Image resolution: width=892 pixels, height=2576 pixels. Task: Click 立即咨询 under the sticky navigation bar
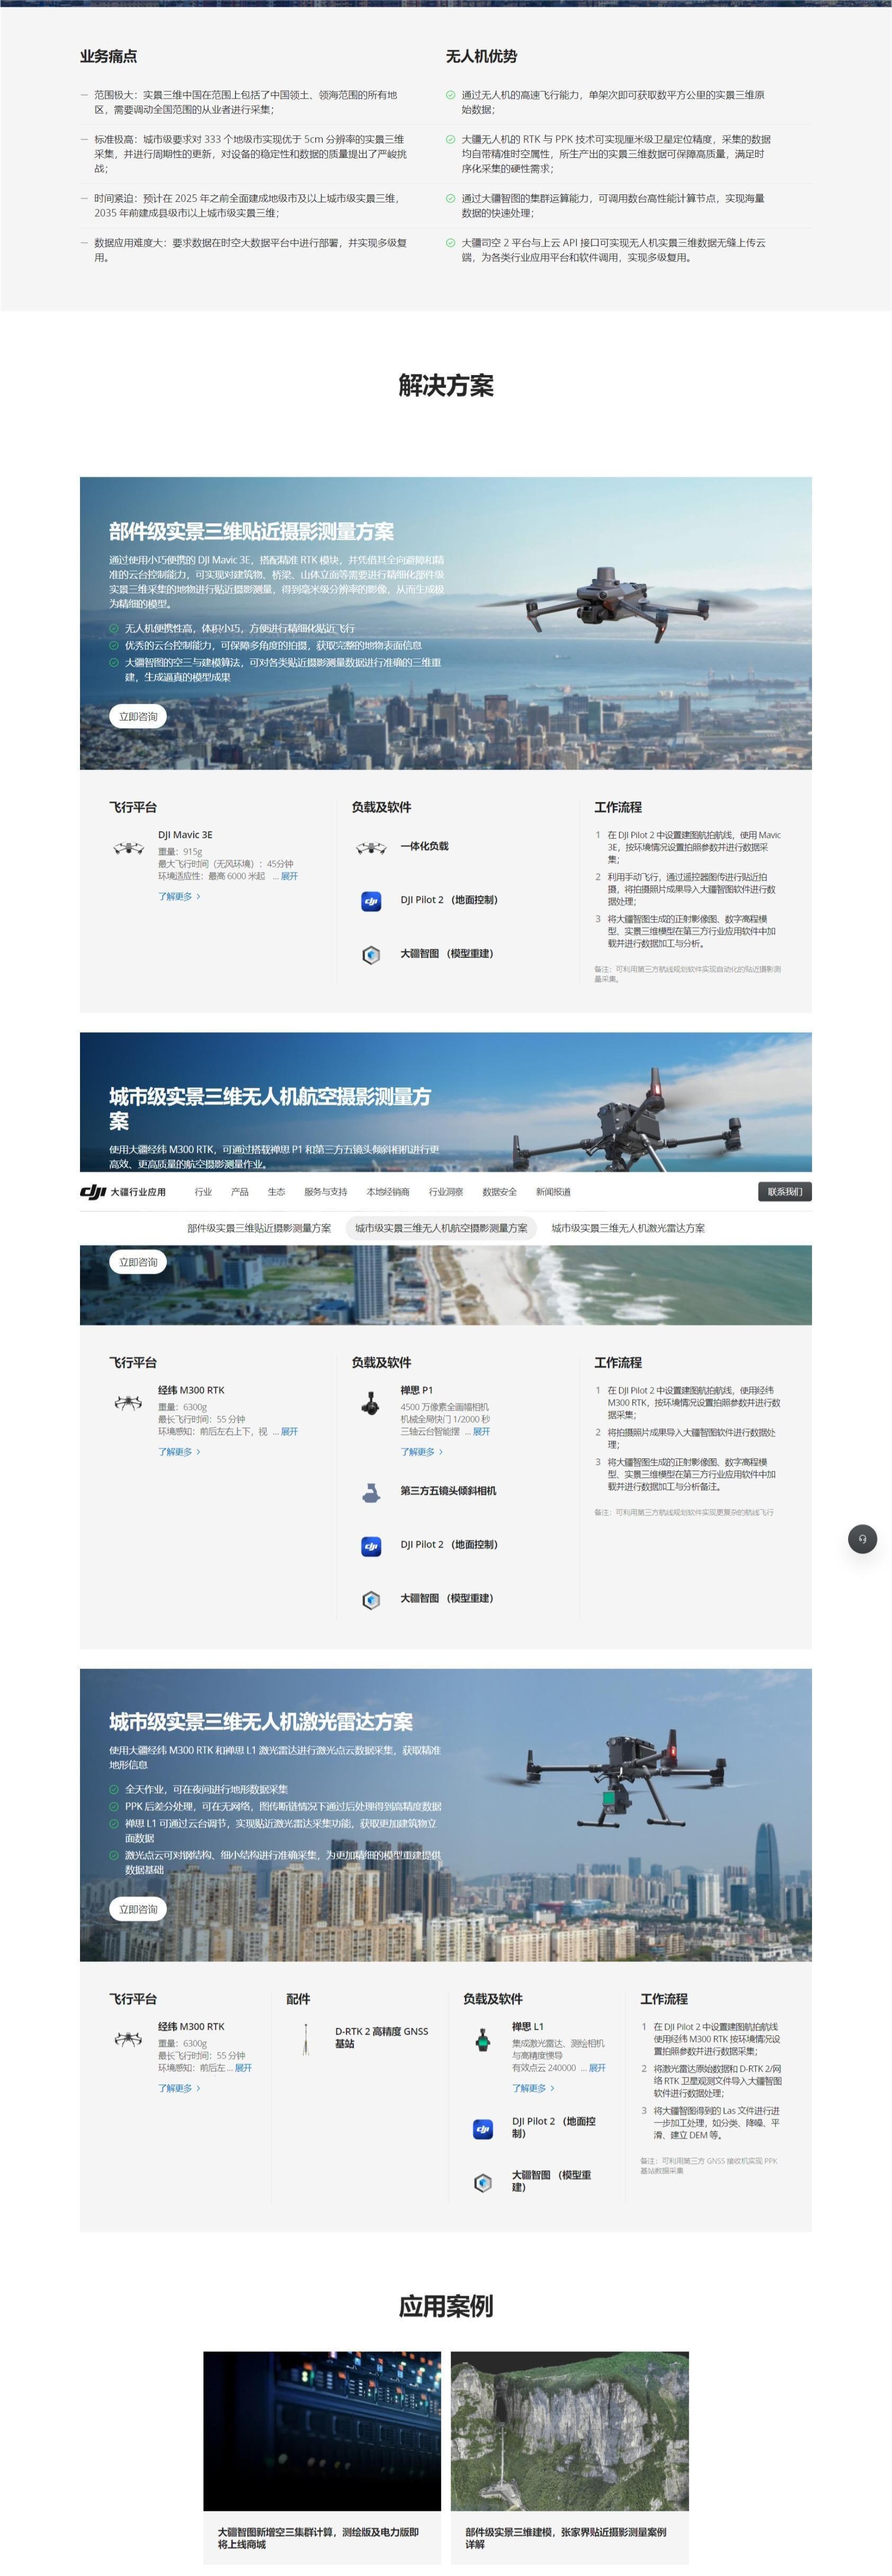coord(138,1262)
